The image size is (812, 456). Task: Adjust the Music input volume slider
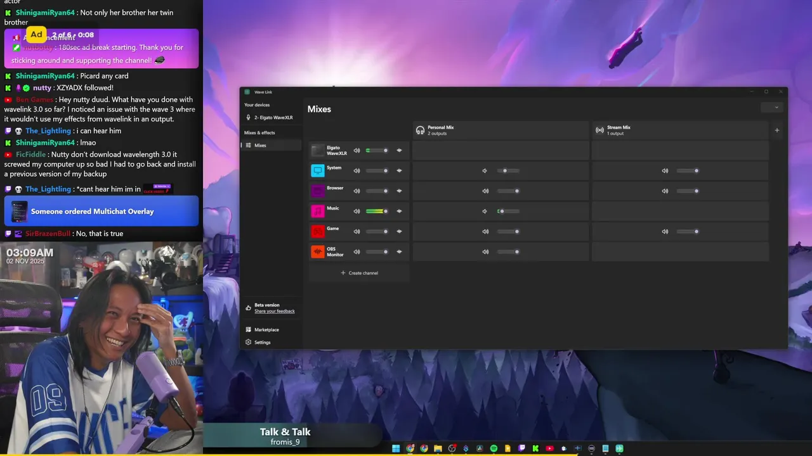(x=377, y=211)
